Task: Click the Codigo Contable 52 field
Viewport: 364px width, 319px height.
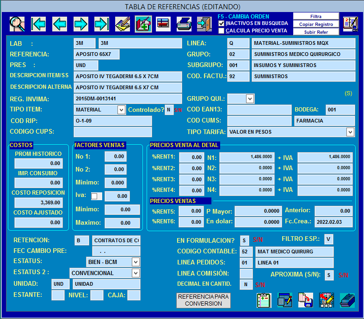Action: tap(246, 252)
